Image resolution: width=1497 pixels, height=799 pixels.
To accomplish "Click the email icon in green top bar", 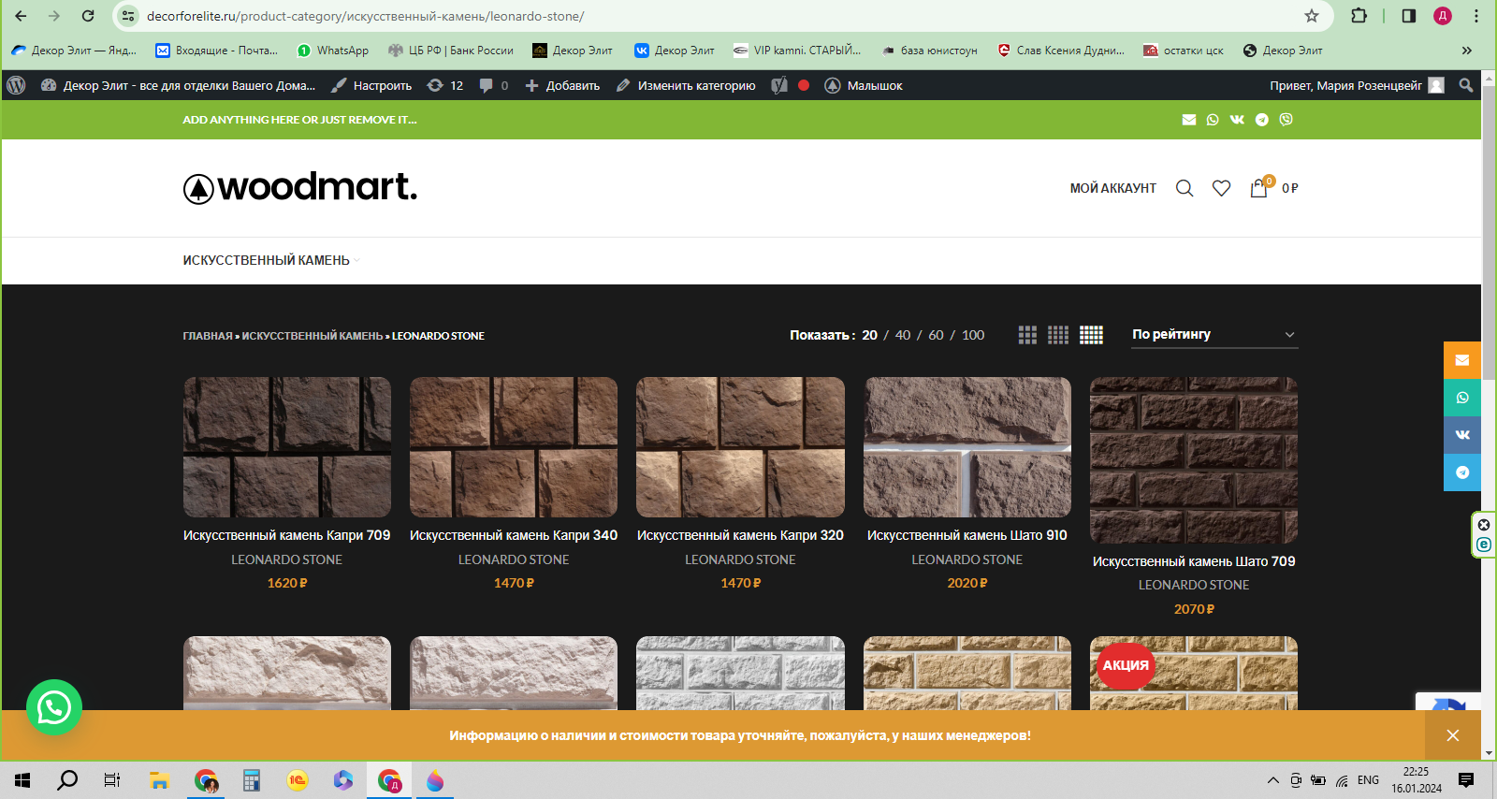I will [1189, 120].
